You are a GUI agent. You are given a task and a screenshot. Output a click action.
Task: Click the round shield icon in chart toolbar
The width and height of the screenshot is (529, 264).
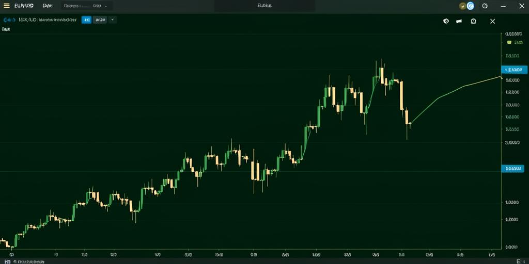click(446, 21)
